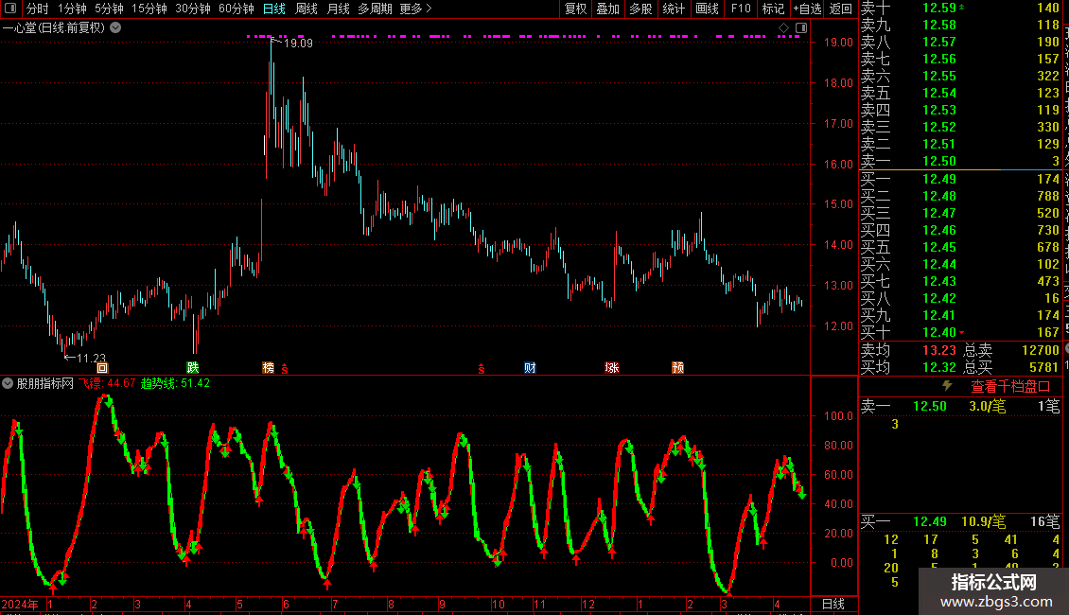Click the green 跌 event marker
Viewport: 1069px width, 615px height.
pos(193,367)
